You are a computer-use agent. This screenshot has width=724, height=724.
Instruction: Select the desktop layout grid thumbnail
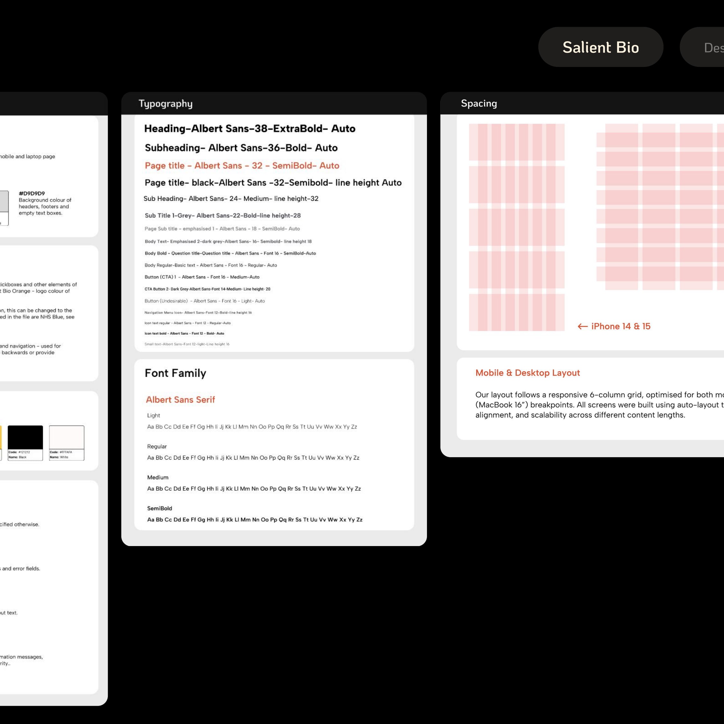[x=660, y=206]
